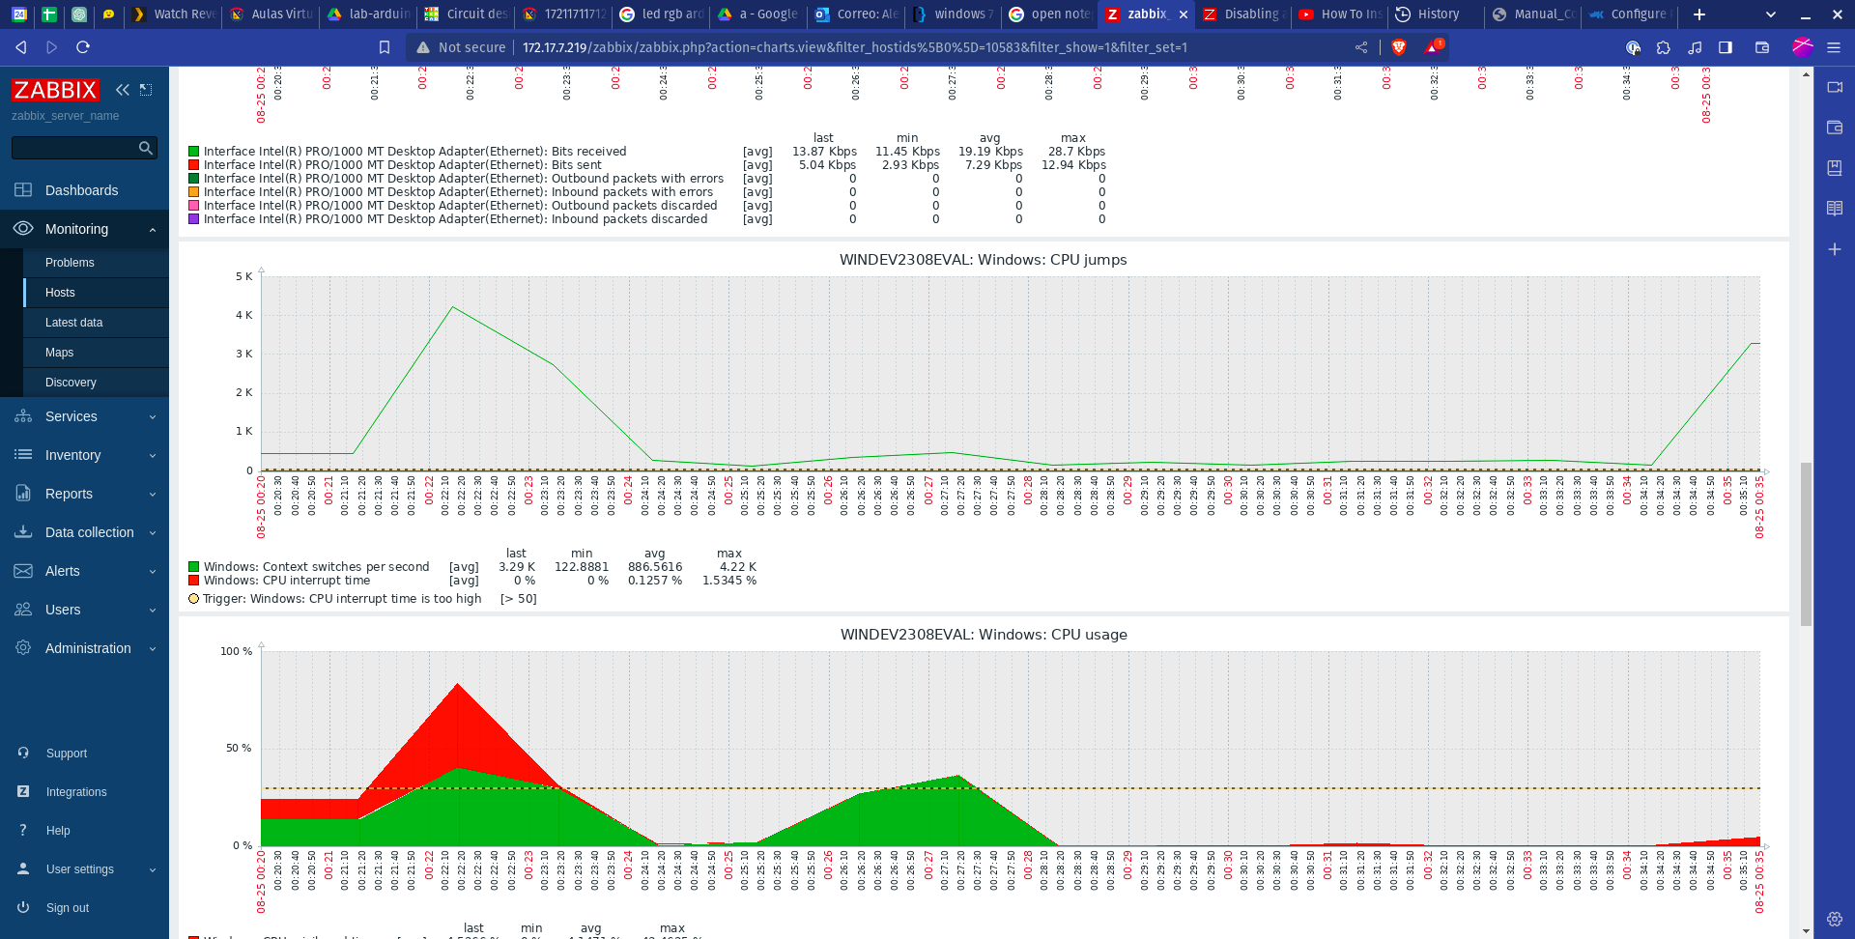Click the Administration gear icon
Viewport: 1855px width, 939px height.
(x=23, y=648)
